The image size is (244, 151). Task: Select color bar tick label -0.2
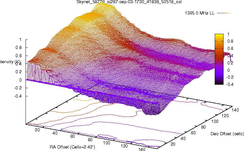pos(230,77)
